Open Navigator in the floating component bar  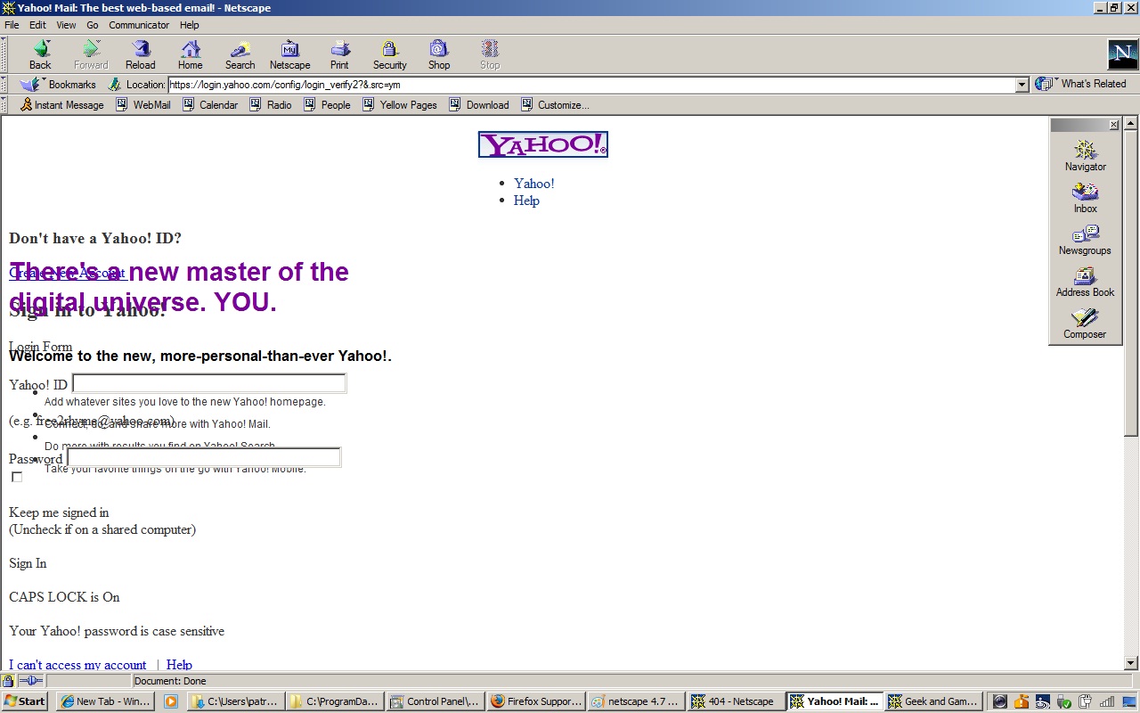(x=1085, y=155)
